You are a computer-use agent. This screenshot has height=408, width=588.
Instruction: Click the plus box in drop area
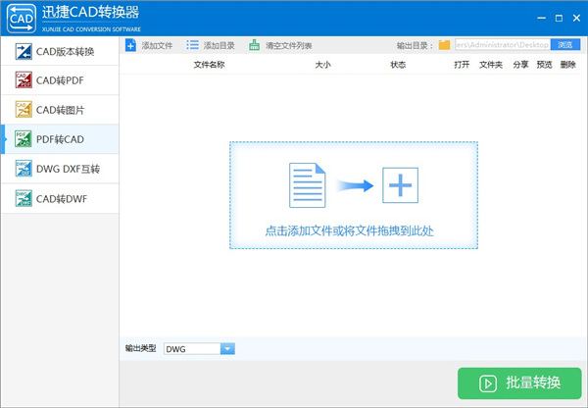(400, 185)
